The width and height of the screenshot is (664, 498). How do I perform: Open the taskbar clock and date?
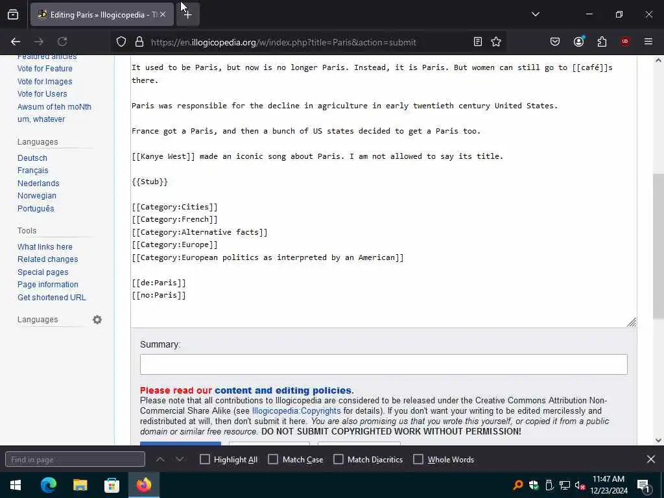609,485
